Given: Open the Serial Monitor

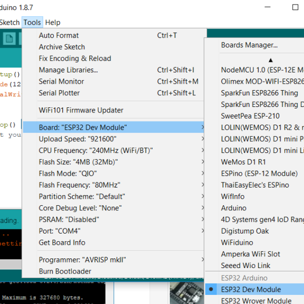Looking at the screenshot, I should point(113,82).
